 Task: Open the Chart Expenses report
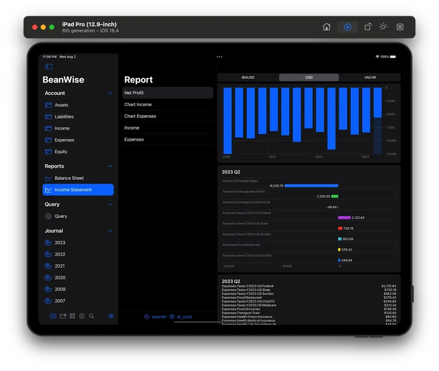tap(140, 116)
